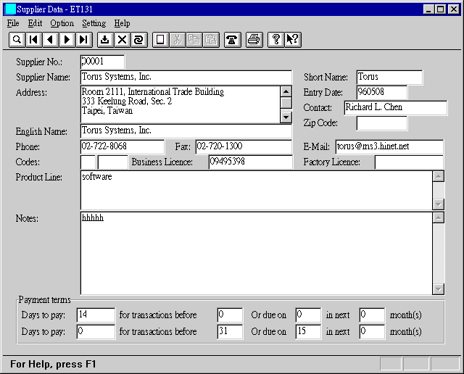Image resolution: width=464 pixels, height=374 pixels.
Task: Click the Supplier No. field
Action: 102,62
